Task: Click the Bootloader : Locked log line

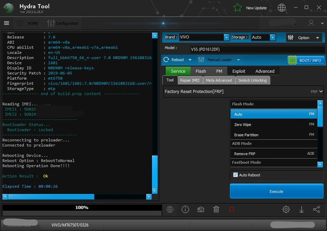Action: click(30, 130)
